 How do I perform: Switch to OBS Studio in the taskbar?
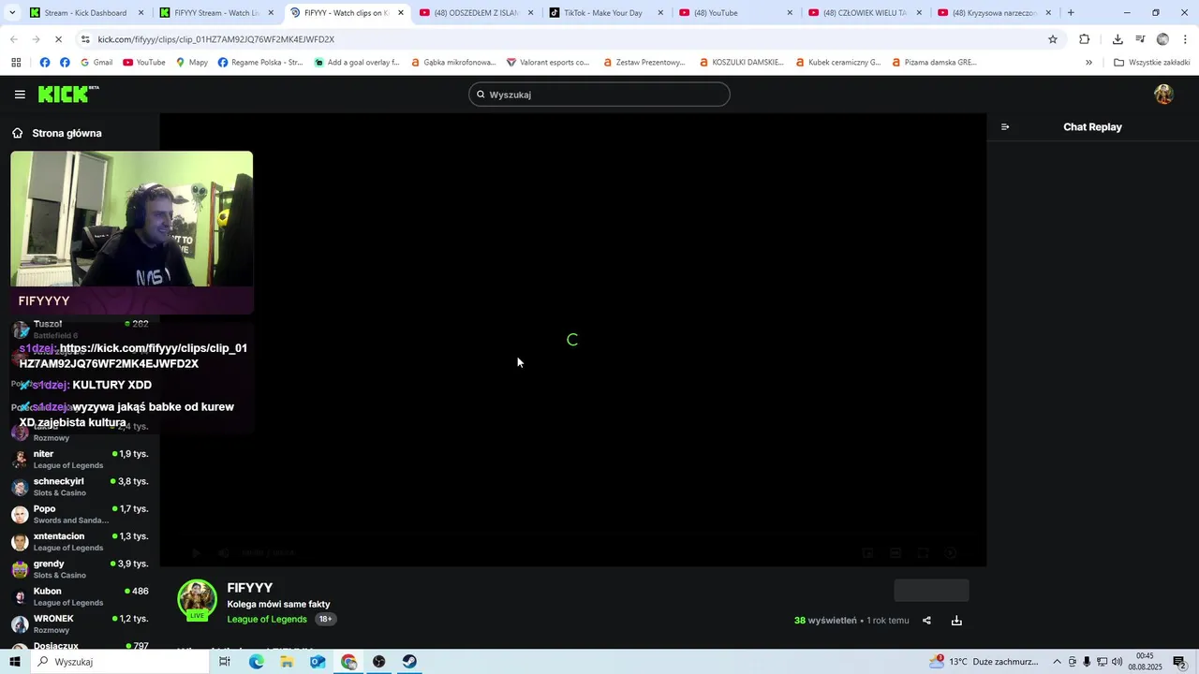click(378, 662)
